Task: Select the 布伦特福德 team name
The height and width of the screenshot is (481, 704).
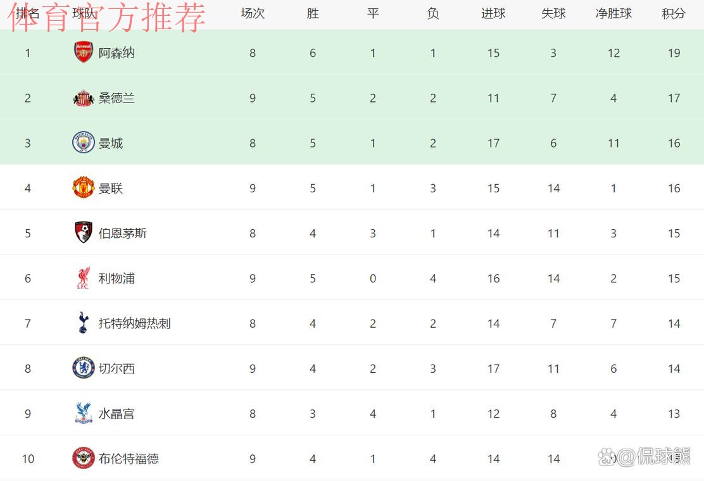Action: click(129, 459)
